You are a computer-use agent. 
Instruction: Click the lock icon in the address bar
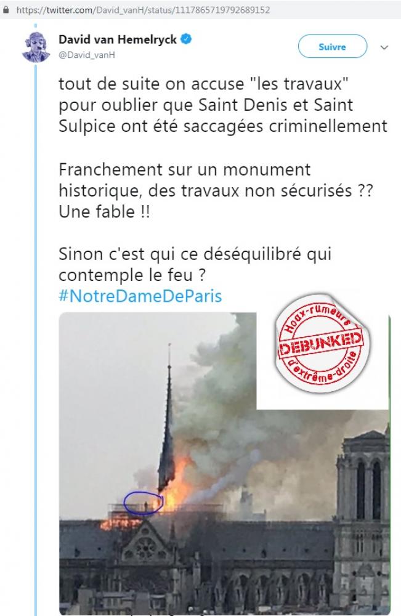click(6, 10)
